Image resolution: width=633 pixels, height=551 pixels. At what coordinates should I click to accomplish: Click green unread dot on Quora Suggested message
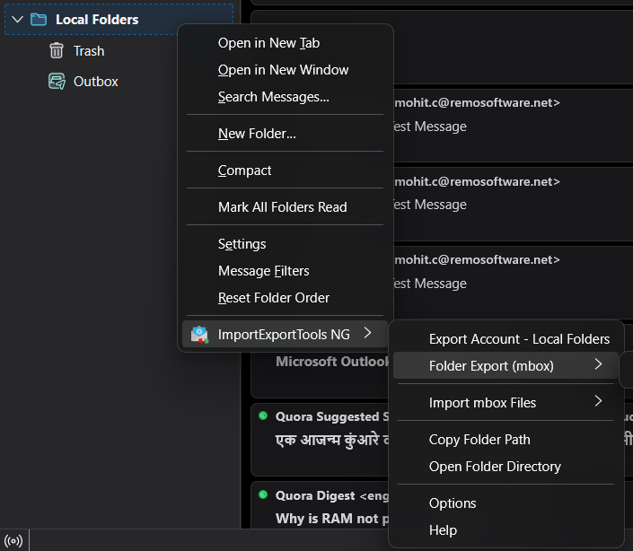pyautogui.click(x=263, y=415)
